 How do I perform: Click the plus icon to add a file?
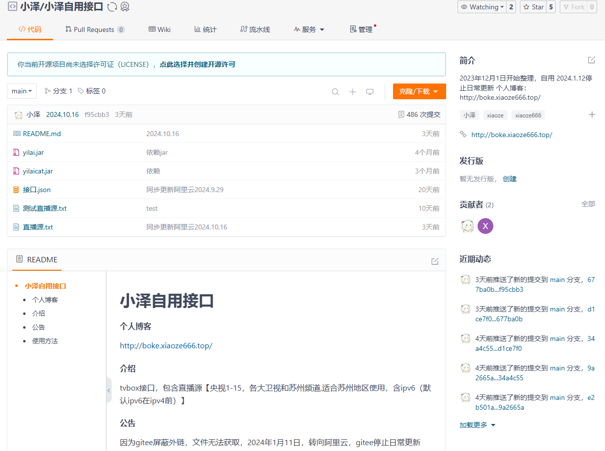(353, 92)
